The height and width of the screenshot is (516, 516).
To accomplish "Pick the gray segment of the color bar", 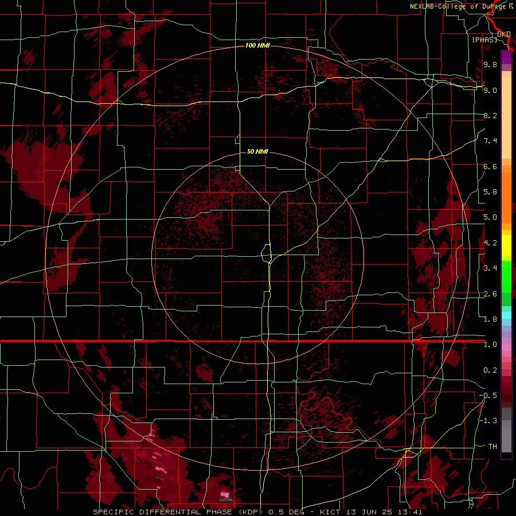I will click(506, 430).
